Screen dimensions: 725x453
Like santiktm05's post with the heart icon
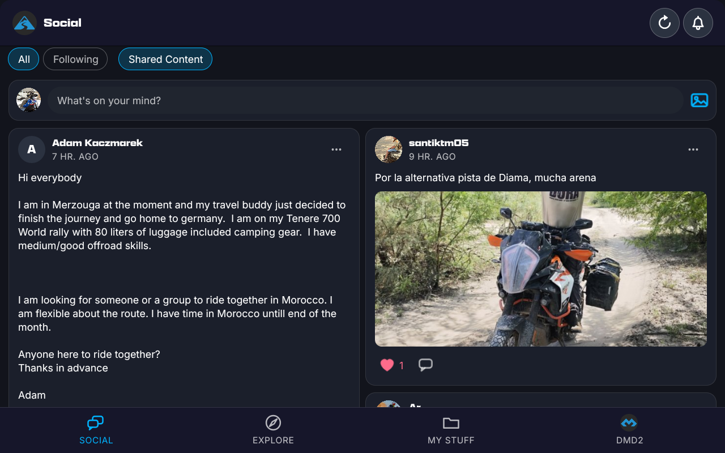387,365
